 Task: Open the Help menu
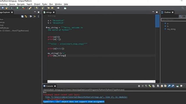tap(66, 4)
